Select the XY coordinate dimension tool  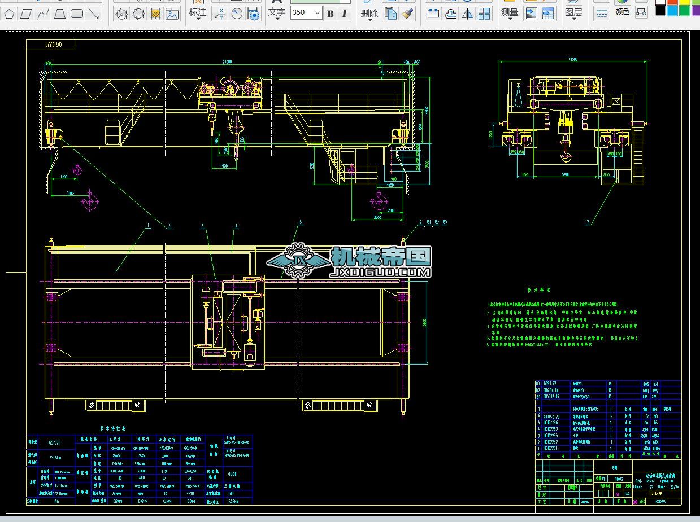pyautogui.click(x=220, y=14)
